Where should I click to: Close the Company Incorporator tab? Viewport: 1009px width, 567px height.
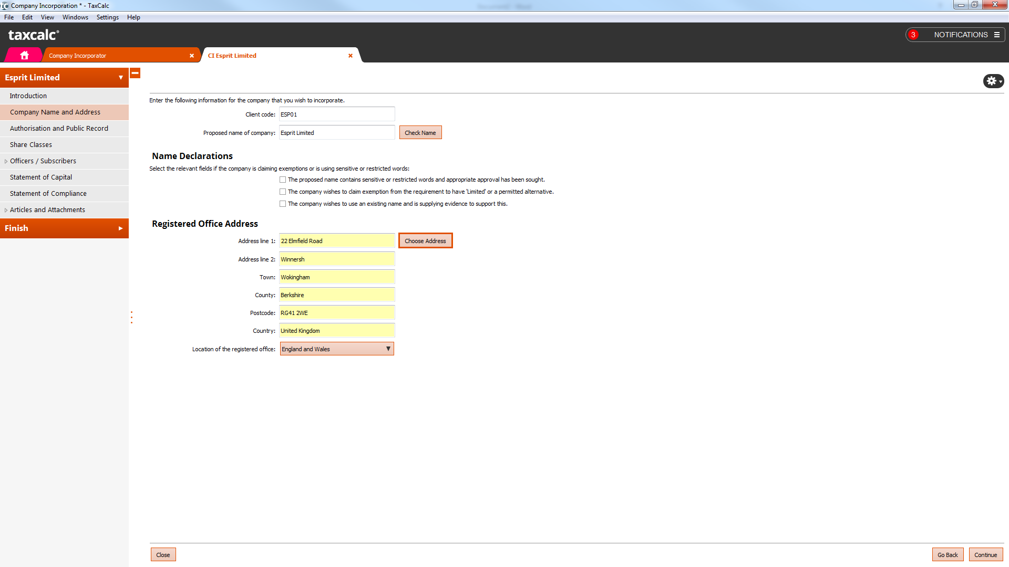tap(192, 56)
